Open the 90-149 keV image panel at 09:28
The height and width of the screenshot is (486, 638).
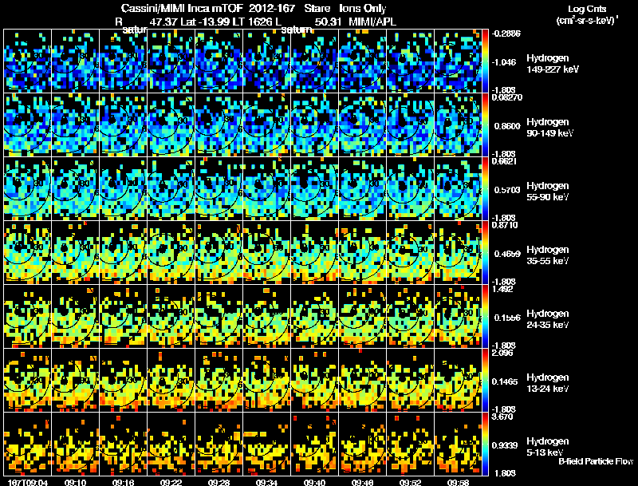coord(219,124)
